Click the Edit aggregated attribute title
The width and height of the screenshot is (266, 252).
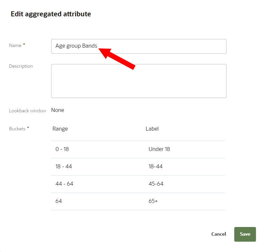point(51,14)
